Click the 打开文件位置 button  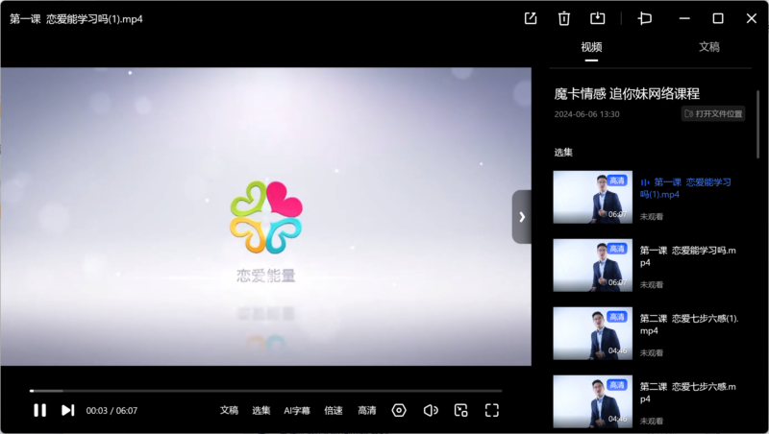click(713, 113)
